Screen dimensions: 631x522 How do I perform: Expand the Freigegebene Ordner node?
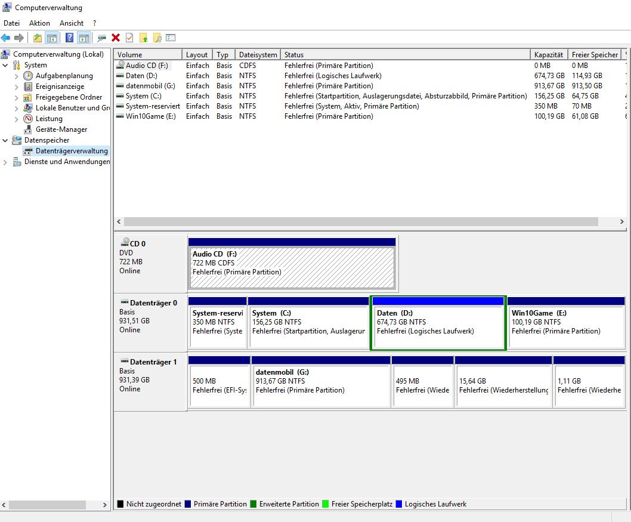coord(17,97)
